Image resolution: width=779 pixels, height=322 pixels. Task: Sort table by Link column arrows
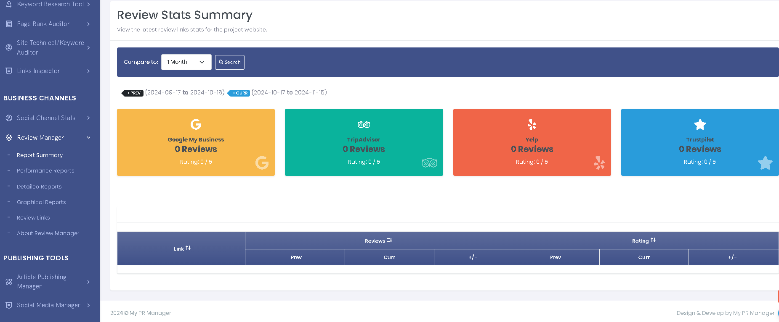tap(188, 248)
